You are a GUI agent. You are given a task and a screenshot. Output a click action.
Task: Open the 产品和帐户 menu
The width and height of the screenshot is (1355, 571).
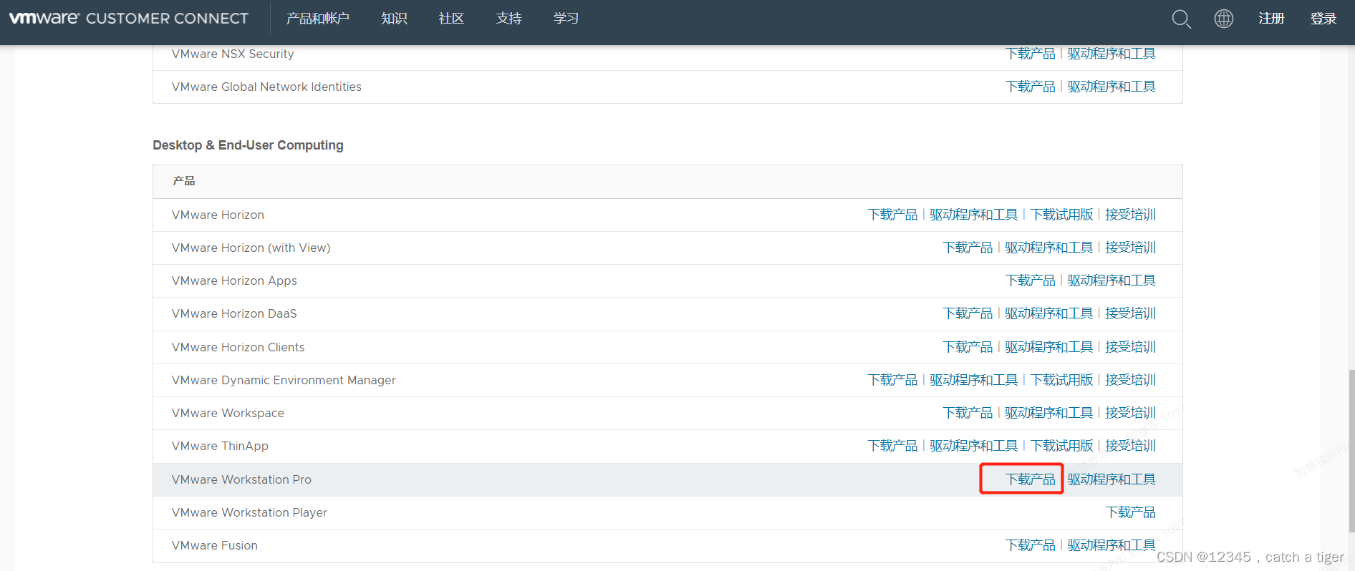coord(318,19)
